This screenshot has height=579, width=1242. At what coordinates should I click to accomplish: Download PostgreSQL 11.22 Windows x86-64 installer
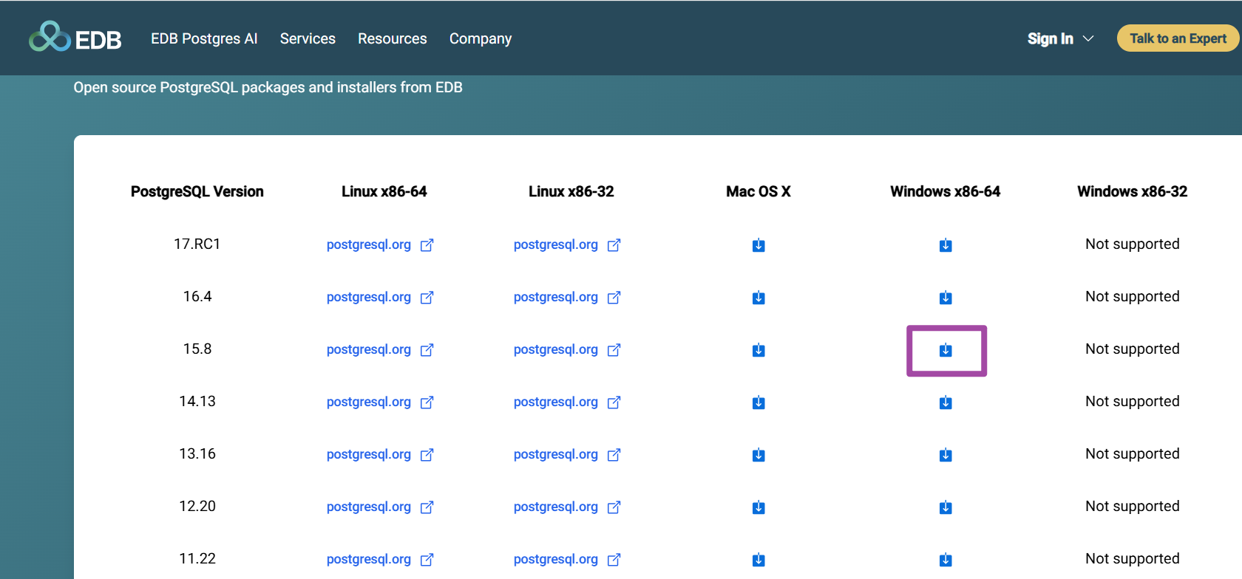(x=946, y=560)
